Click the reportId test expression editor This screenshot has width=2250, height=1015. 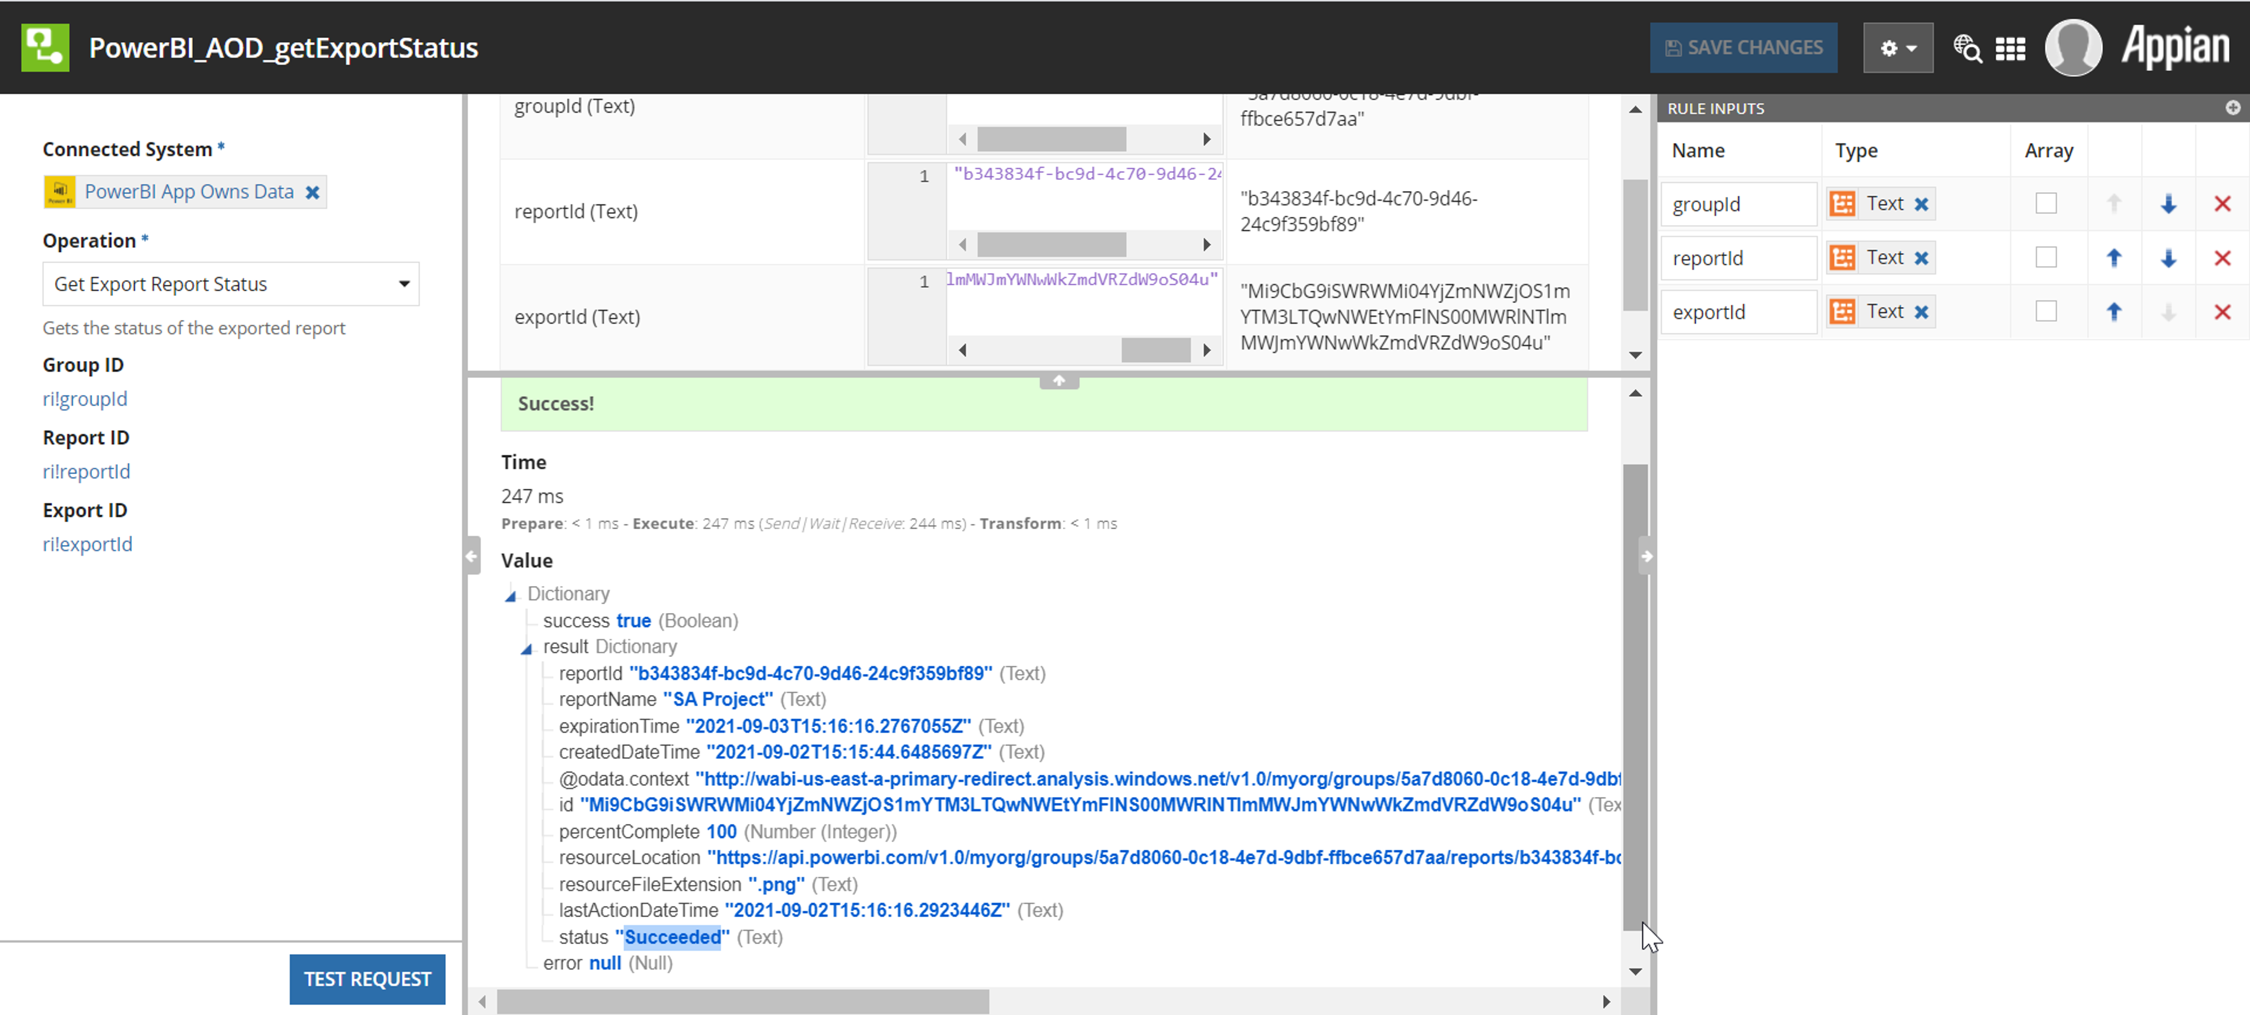pos(1084,197)
